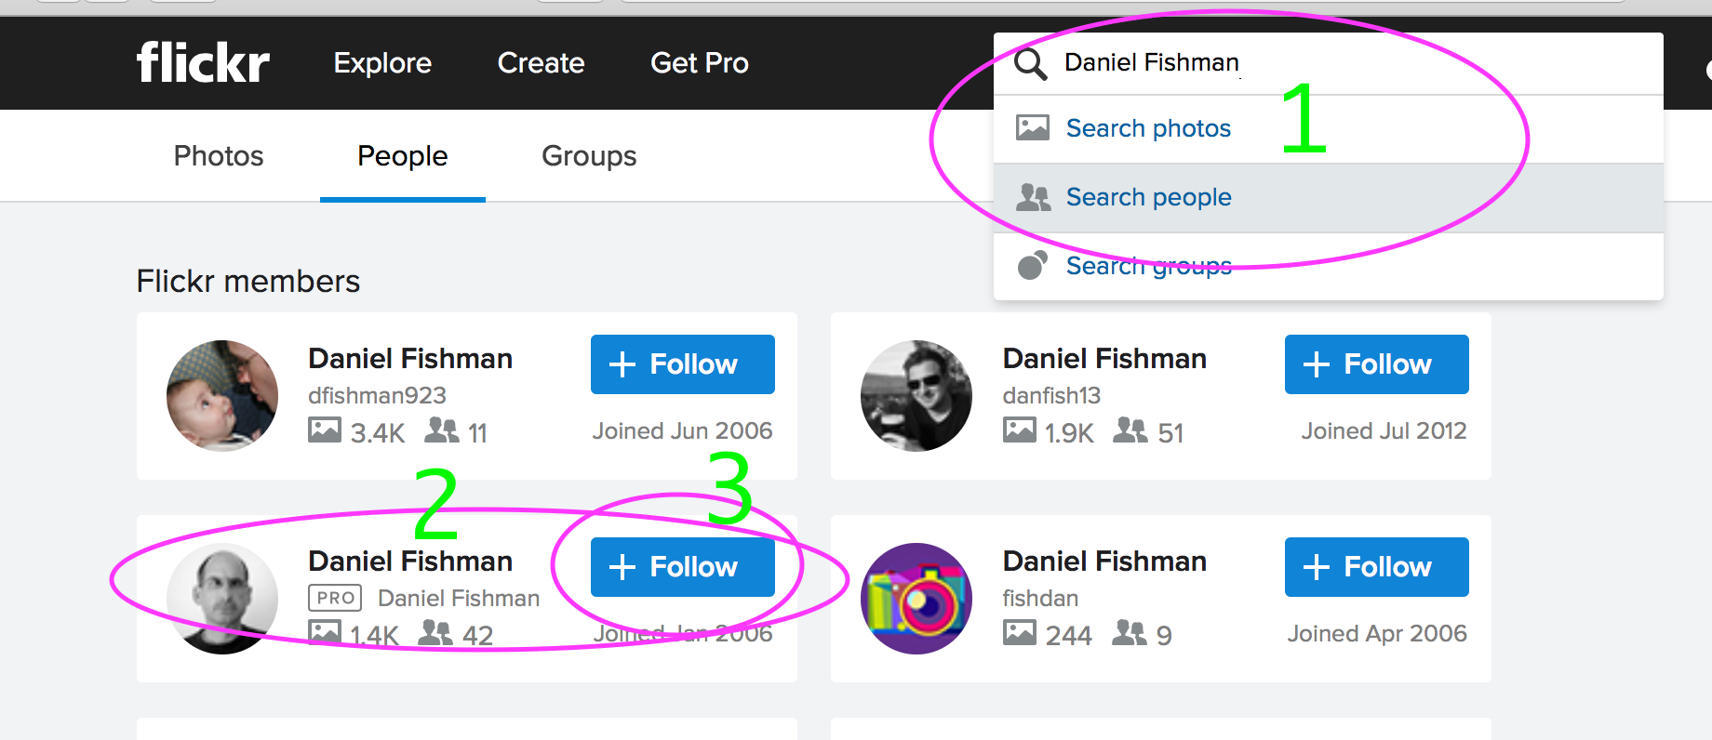Follow user fishdan
Viewport: 1712px width, 740px height.
tap(1377, 567)
